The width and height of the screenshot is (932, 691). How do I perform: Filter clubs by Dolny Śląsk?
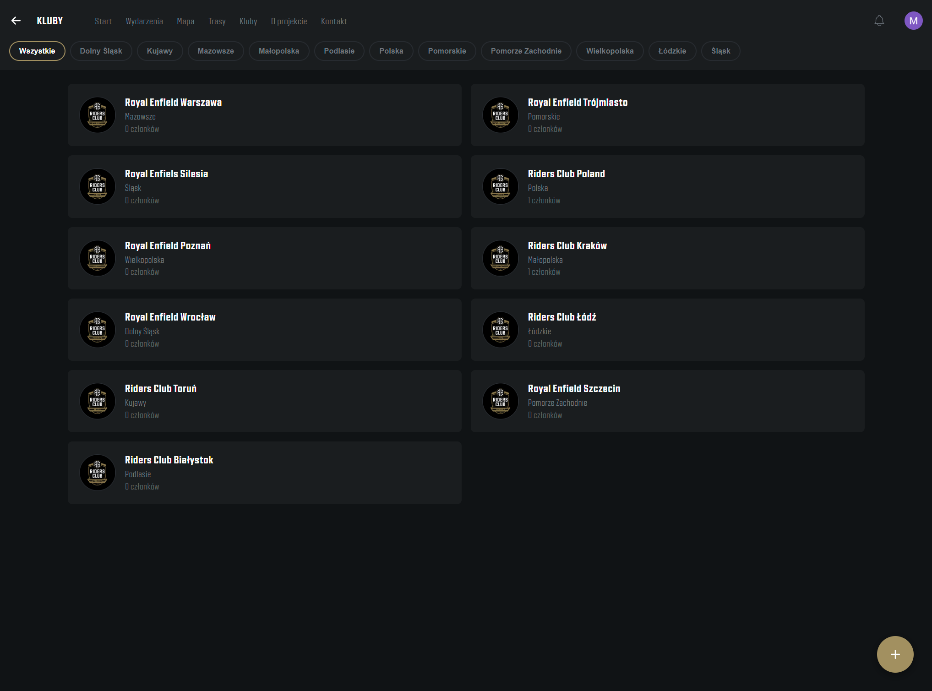(x=101, y=51)
